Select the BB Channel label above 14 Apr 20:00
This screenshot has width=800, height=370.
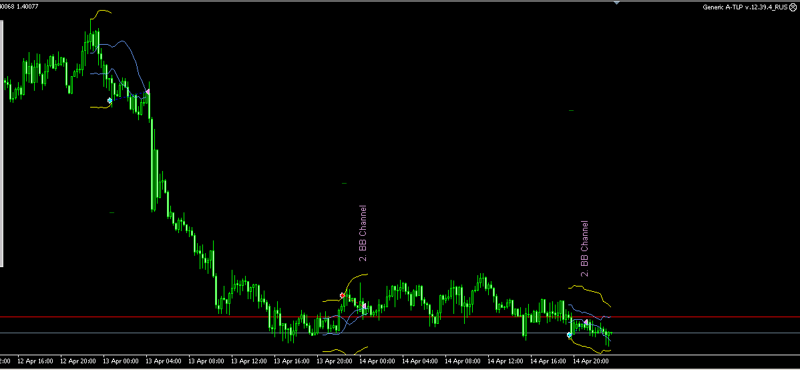point(585,248)
